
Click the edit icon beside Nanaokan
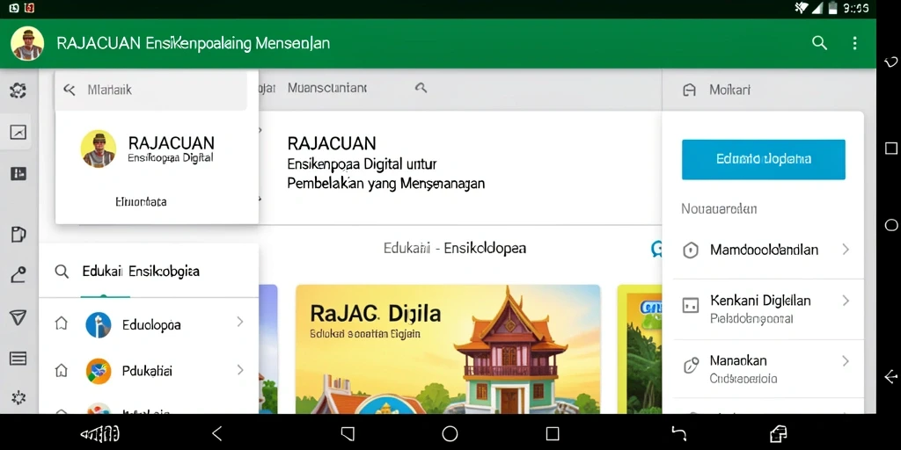(x=690, y=366)
